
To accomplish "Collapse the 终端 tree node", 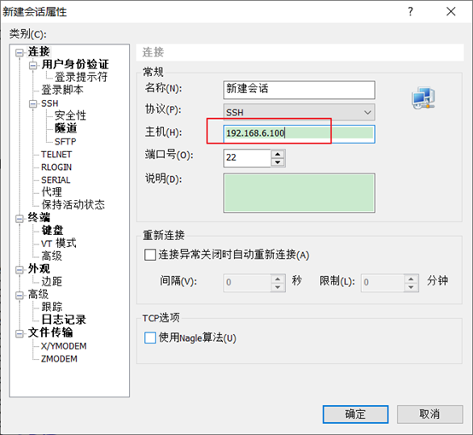I will pyautogui.click(x=20, y=219).
